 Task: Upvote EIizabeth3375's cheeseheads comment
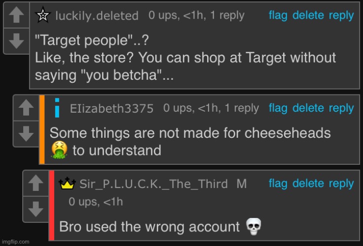[26, 108]
